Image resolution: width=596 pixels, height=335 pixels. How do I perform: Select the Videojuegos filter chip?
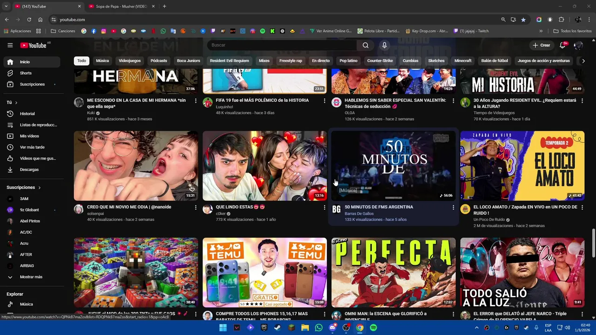[129, 61]
